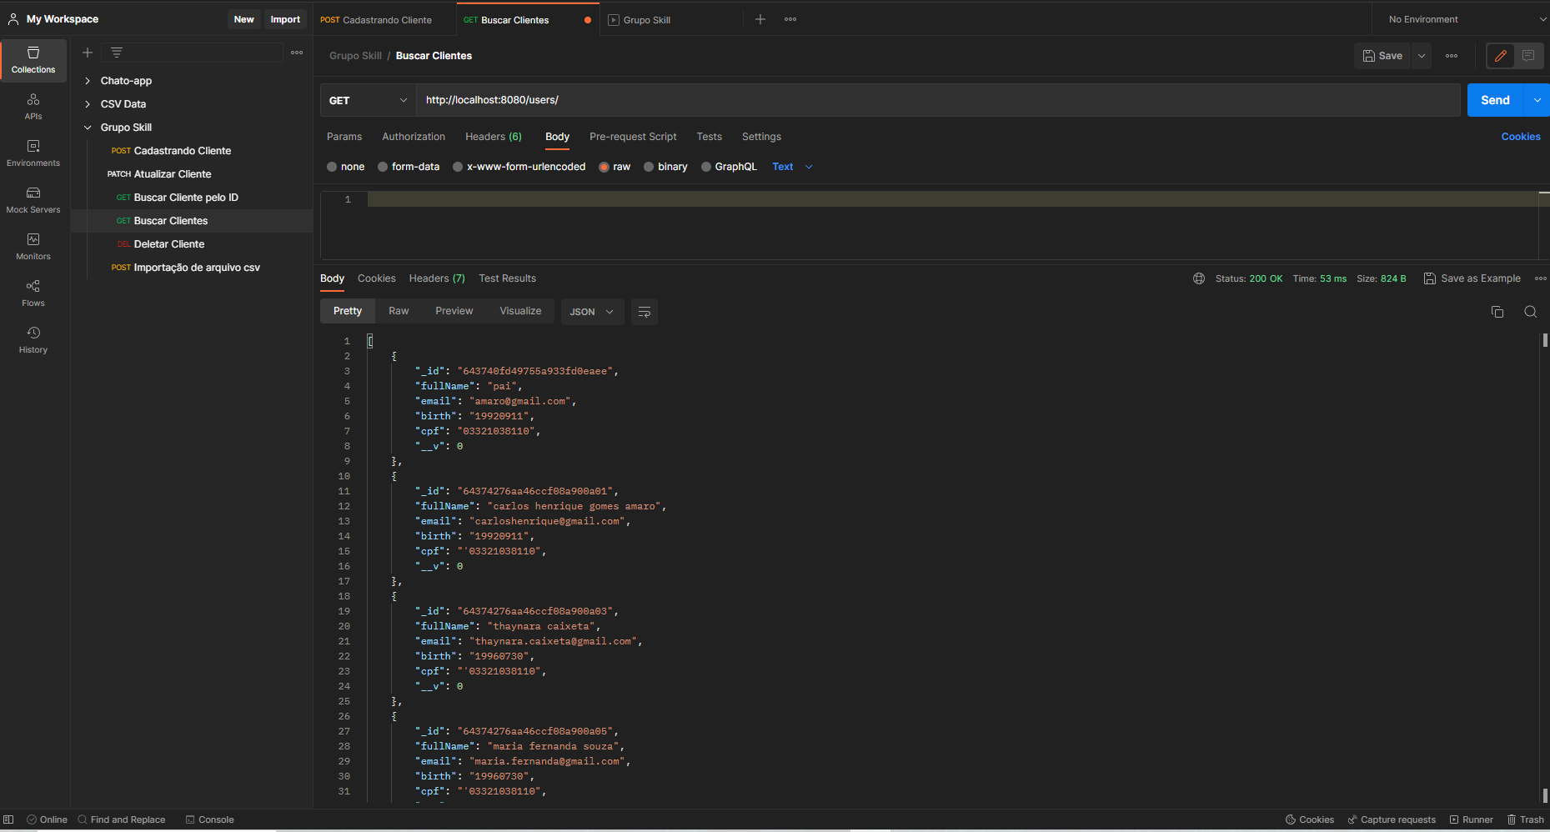Open the Environments sidebar panel
1550x832 pixels.
click(33, 153)
